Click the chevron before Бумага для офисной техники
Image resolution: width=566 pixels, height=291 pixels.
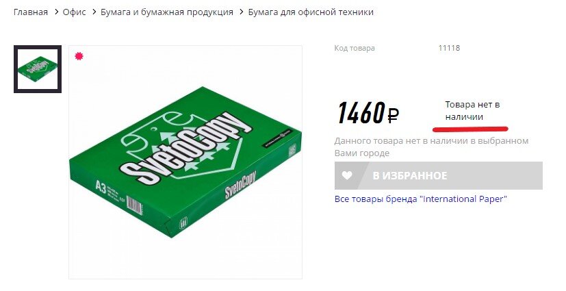(x=242, y=12)
